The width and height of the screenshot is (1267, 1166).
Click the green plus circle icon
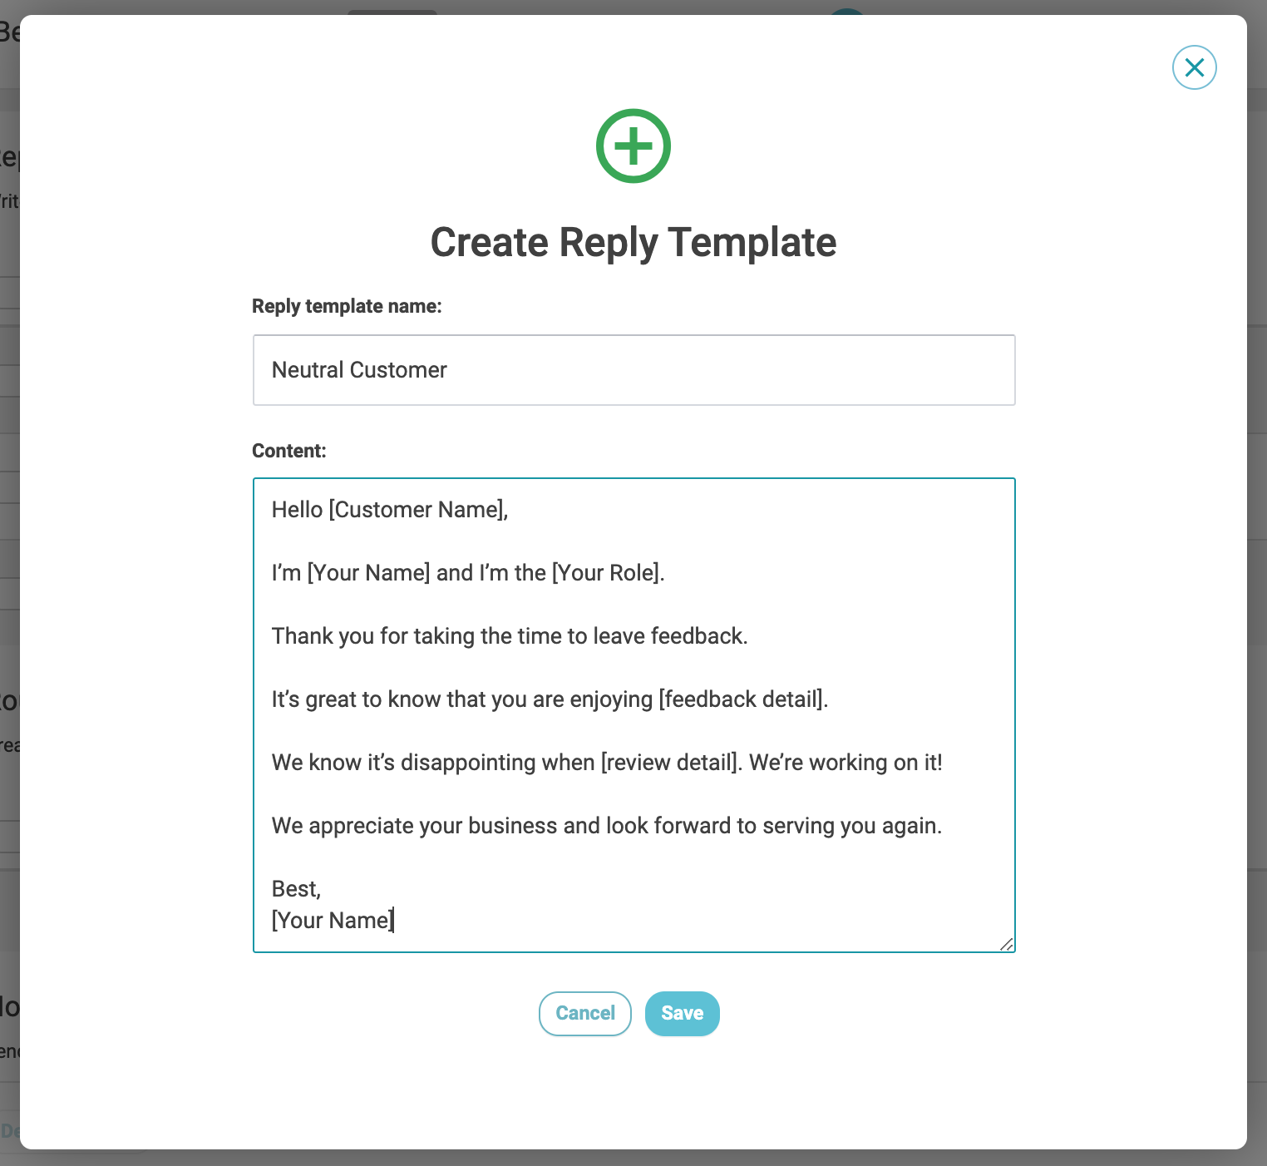[633, 146]
